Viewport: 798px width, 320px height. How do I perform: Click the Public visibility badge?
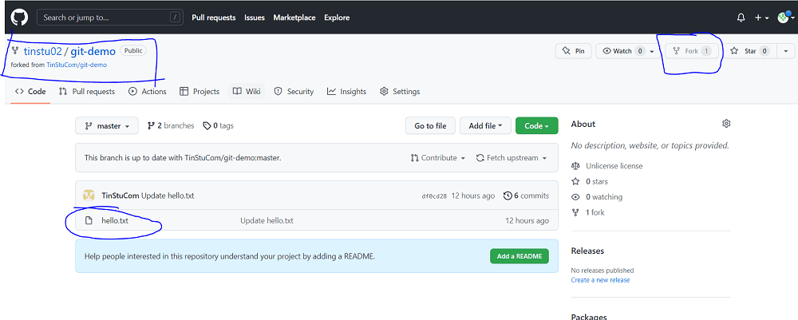click(x=133, y=51)
